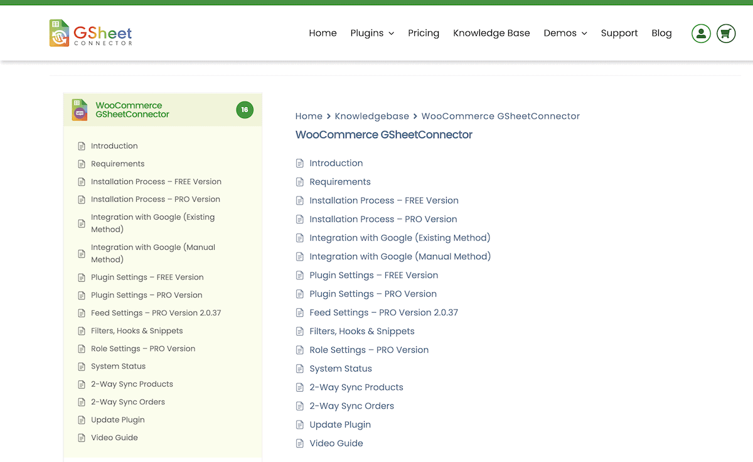753x462 pixels.
Task: Click the 16 articles count badge
Action: pos(245,110)
